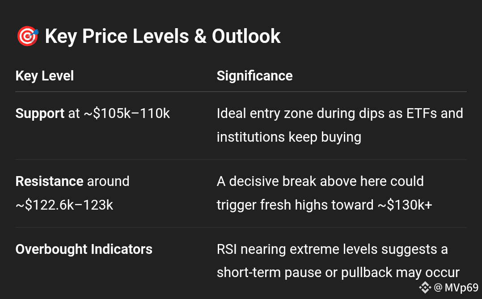
Task: Click the short-term pause or pullback line
Action: click(338, 273)
